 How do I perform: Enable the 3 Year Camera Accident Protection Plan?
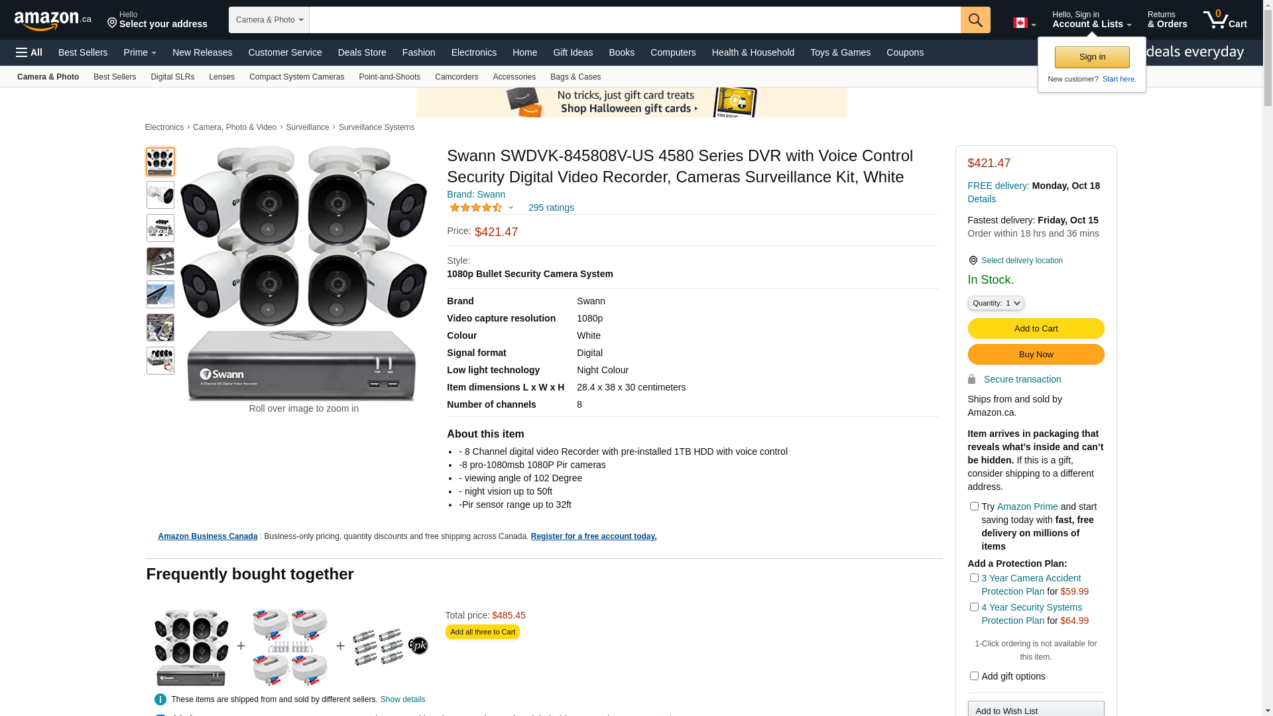click(x=974, y=578)
